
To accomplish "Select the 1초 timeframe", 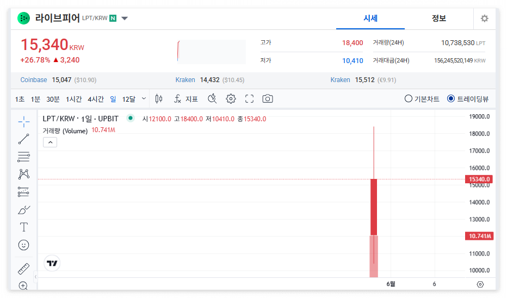I will pos(20,99).
